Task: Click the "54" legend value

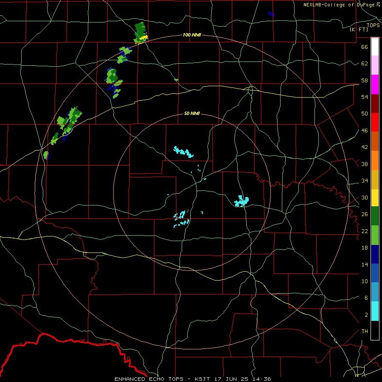Action: pyautogui.click(x=365, y=97)
